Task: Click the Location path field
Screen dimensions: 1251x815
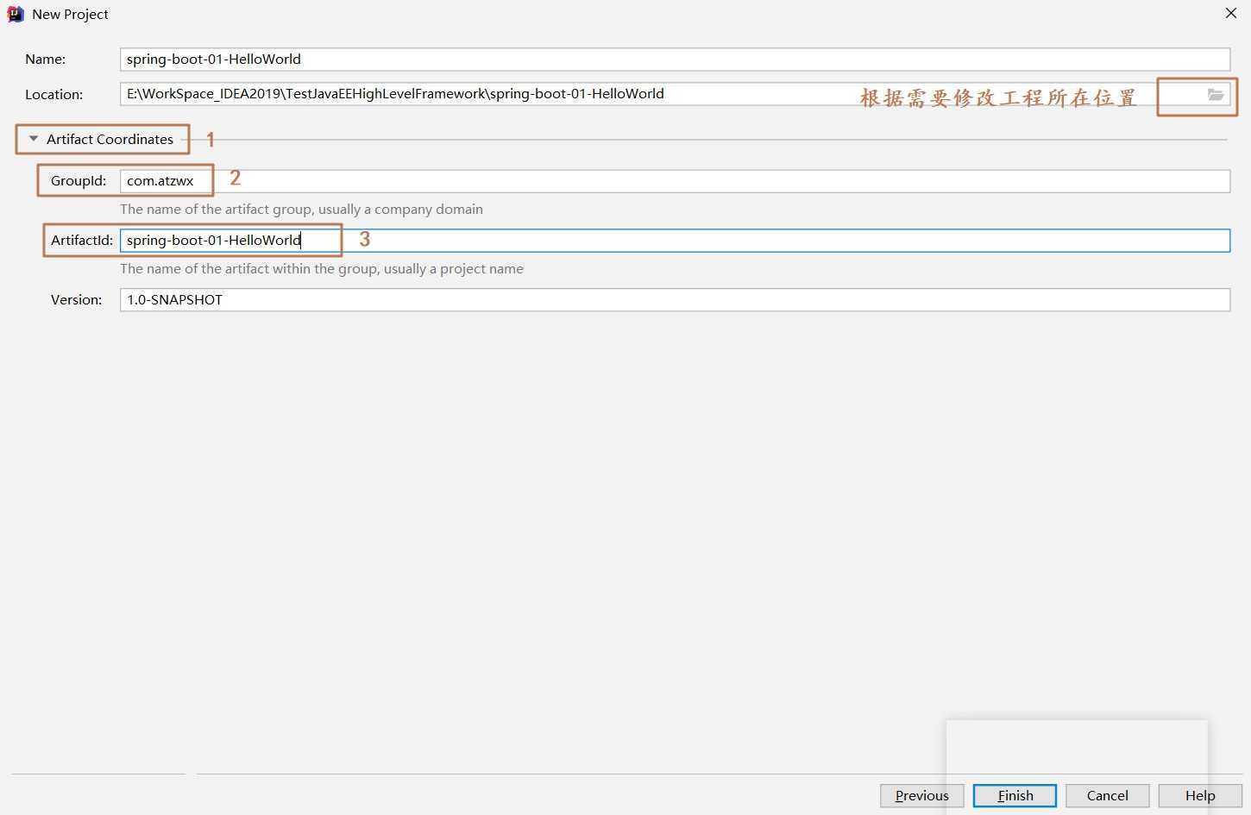Action: [675, 94]
